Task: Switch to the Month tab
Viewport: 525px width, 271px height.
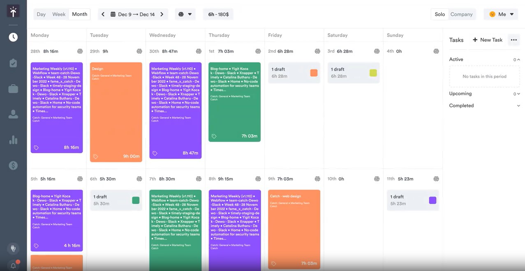Action: [79, 14]
